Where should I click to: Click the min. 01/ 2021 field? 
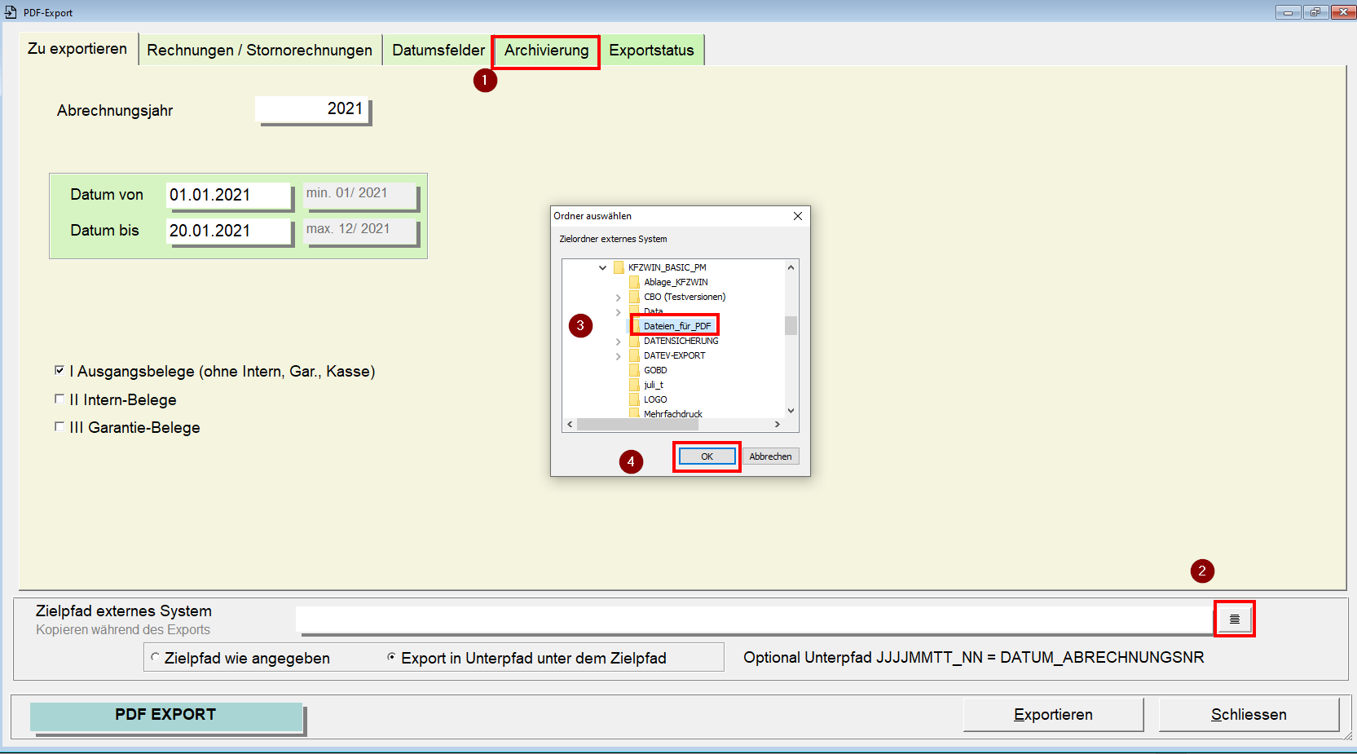[361, 195]
